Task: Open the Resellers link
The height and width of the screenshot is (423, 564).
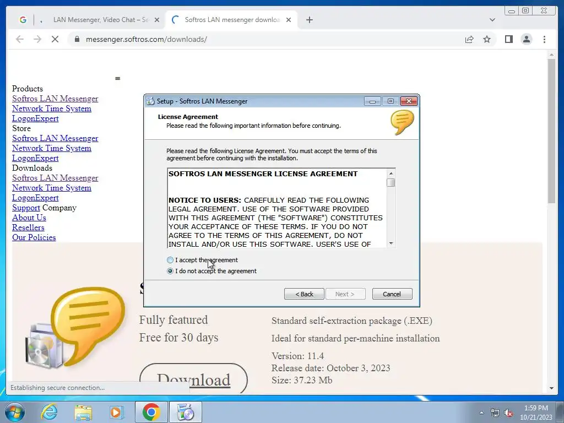Action: click(28, 227)
